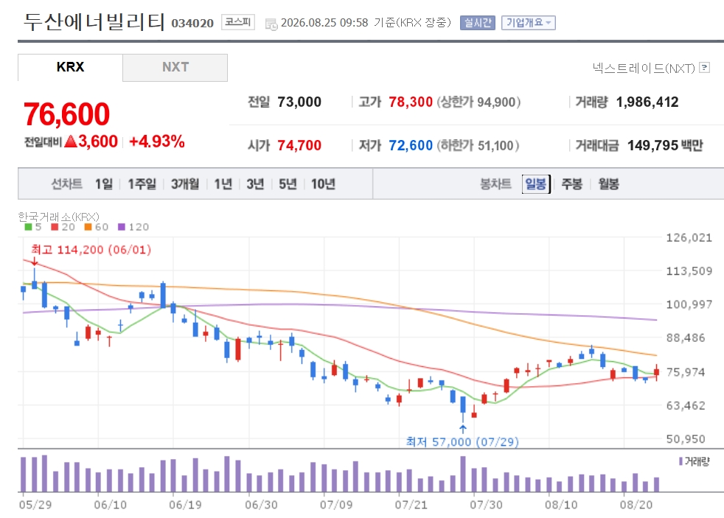This screenshot has width=724, height=518.
Task: Click the NXT help question-mark icon
Action: (704, 68)
